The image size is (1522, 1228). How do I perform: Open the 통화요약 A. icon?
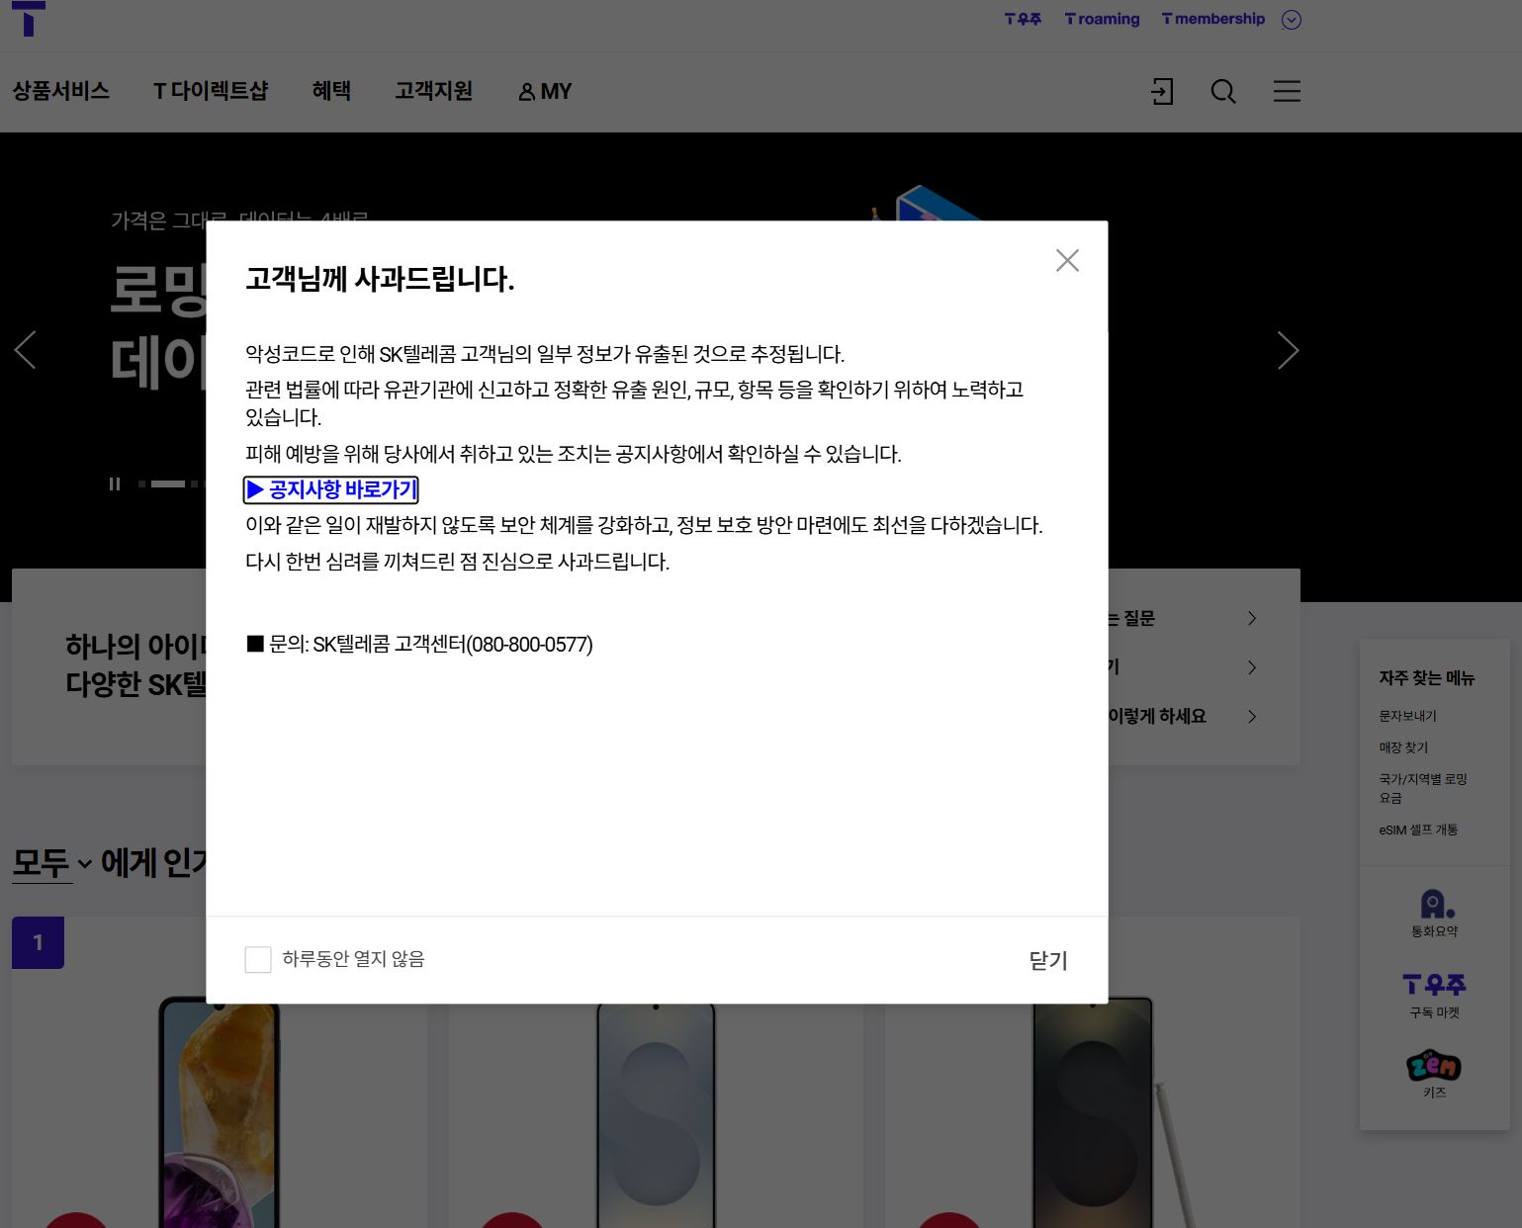coord(1435,913)
